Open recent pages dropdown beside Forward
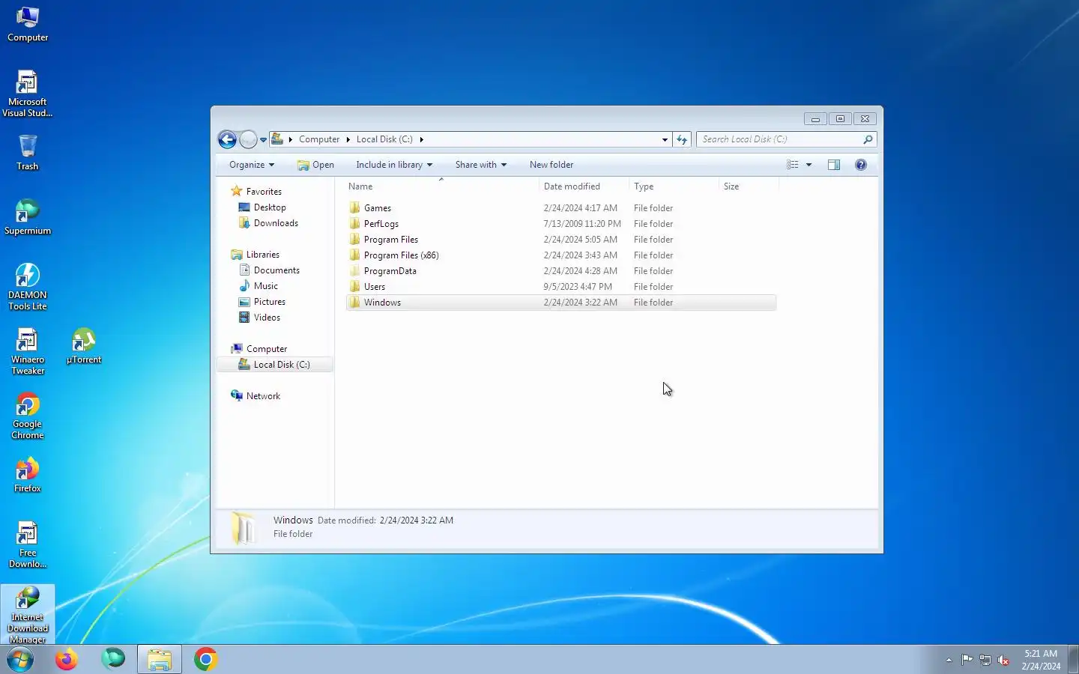 [x=263, y=139]
